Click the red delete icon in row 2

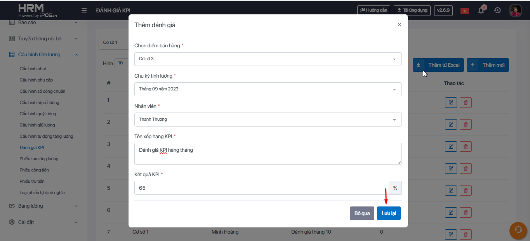coord(466,125)
